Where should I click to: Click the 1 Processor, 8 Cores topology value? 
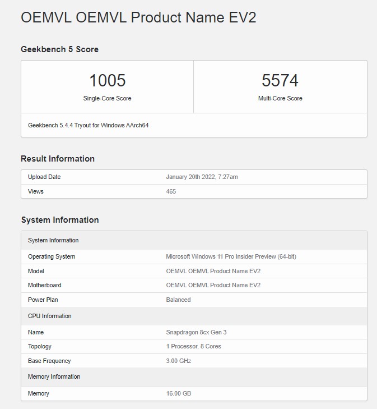(x=193, y=346)
